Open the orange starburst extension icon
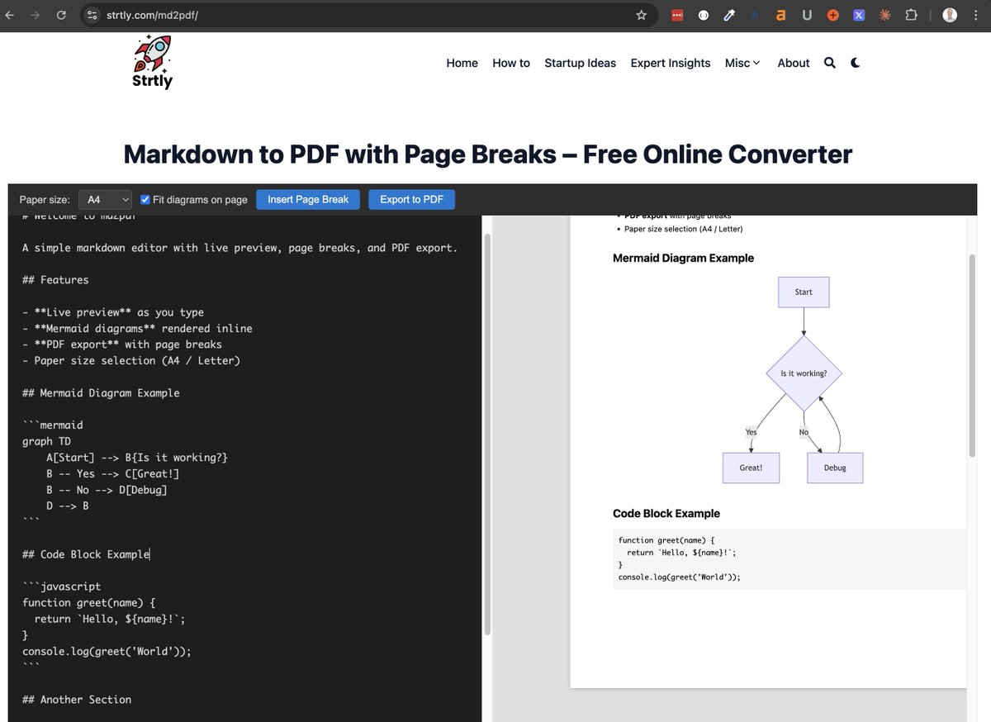Viewport: 991px width, 722px height. (x=885, y=15)
